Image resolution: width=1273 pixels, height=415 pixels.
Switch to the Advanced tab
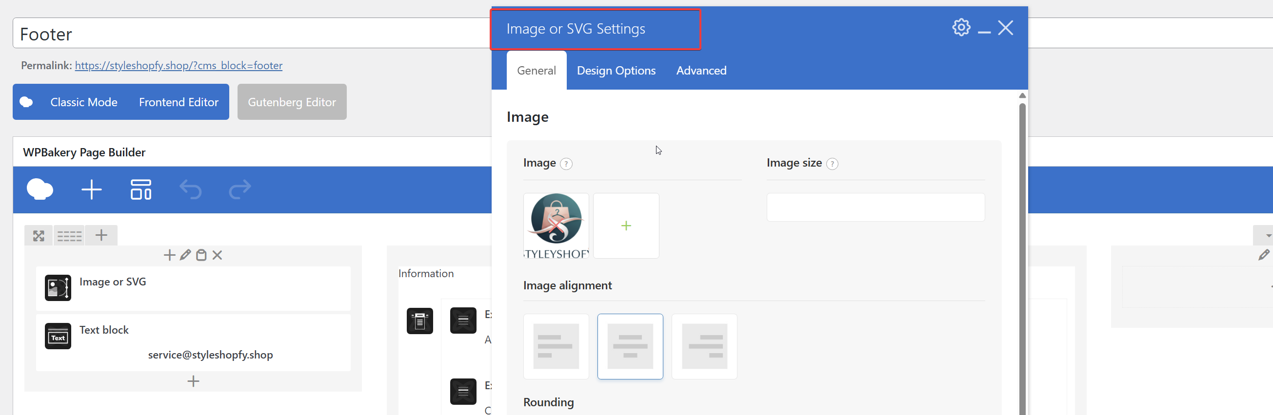pyautogui.click(x=701, y=71)
